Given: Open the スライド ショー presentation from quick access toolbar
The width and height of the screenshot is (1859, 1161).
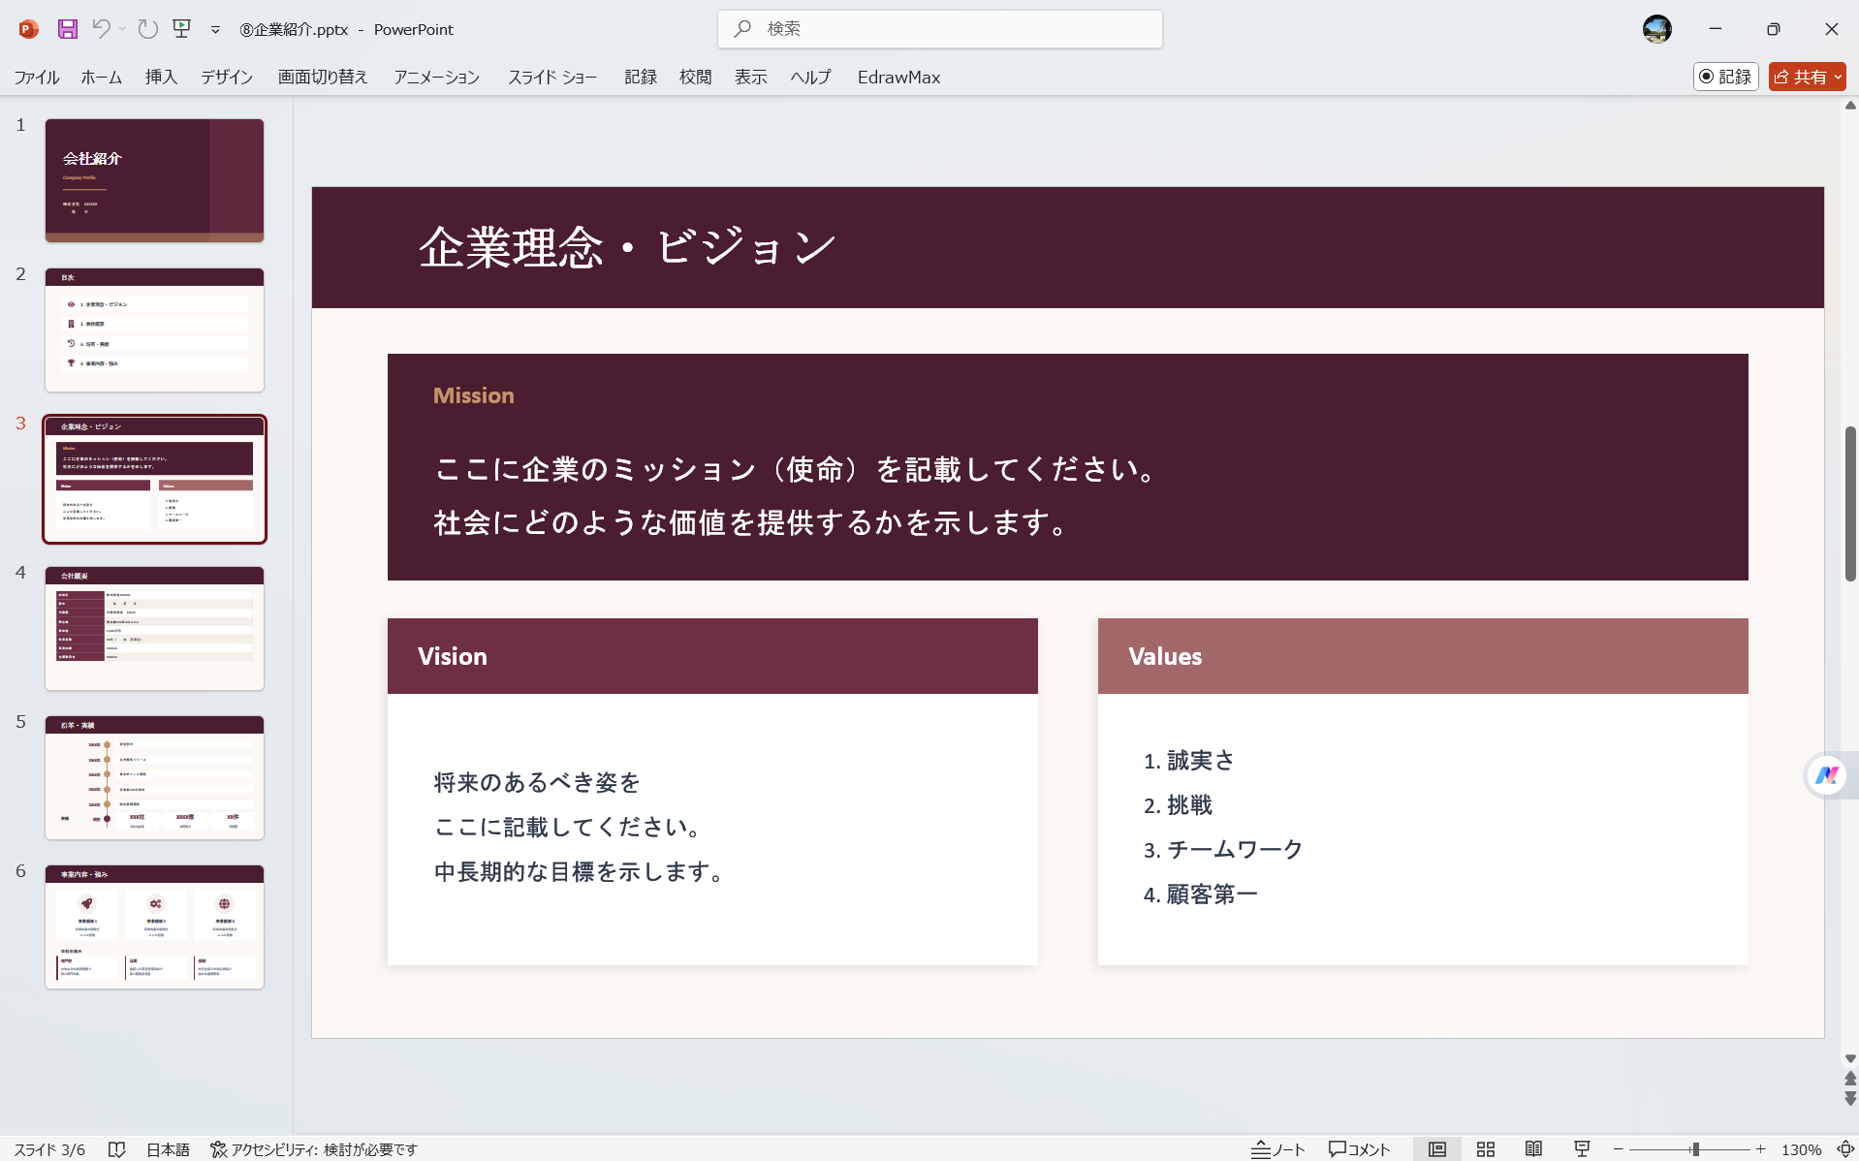Looking at the screenshot, I should click(x=181, y=29).
